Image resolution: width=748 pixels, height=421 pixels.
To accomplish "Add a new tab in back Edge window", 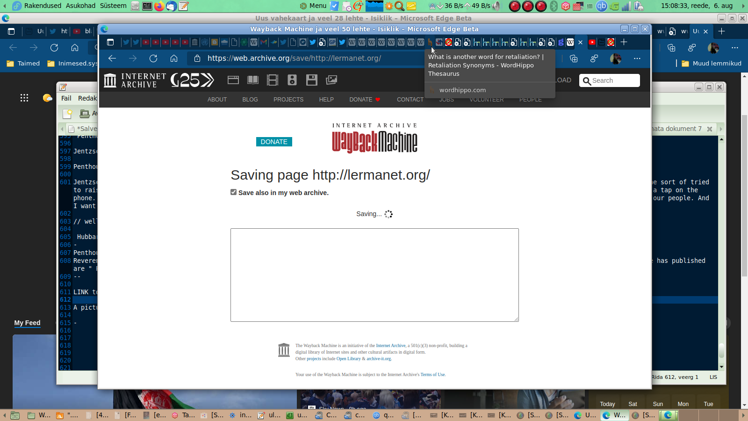I will click(x=722, y=31).
